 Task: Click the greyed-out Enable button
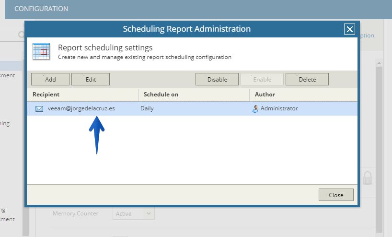(x=262, y=79)
